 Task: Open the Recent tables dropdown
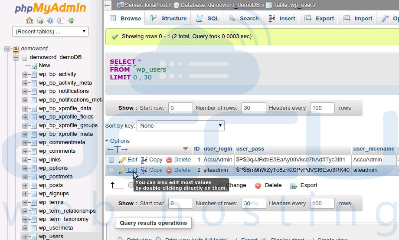50,32
